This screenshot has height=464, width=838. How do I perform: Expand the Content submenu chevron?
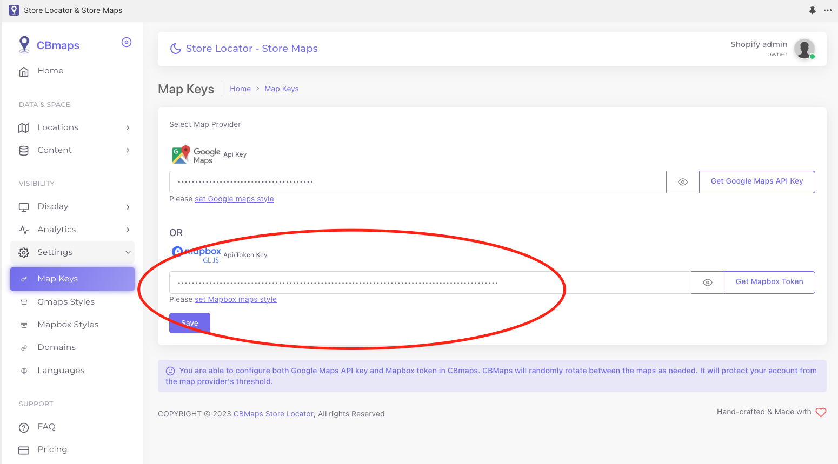(128, 151)
